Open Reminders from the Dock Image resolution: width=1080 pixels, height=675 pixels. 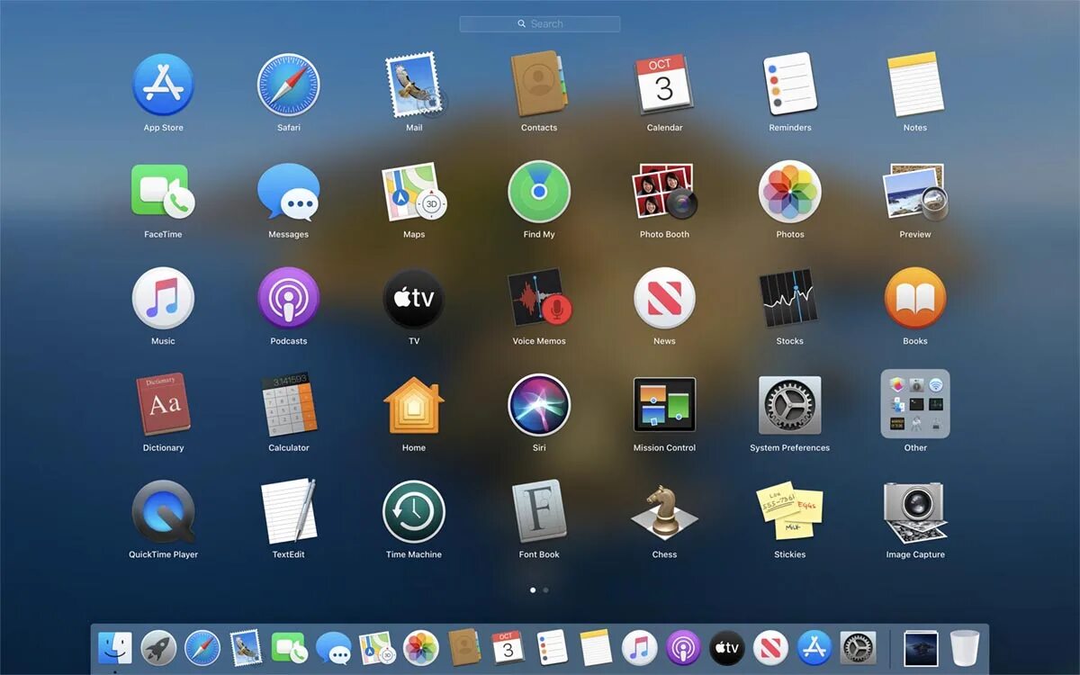pos(552,647)
